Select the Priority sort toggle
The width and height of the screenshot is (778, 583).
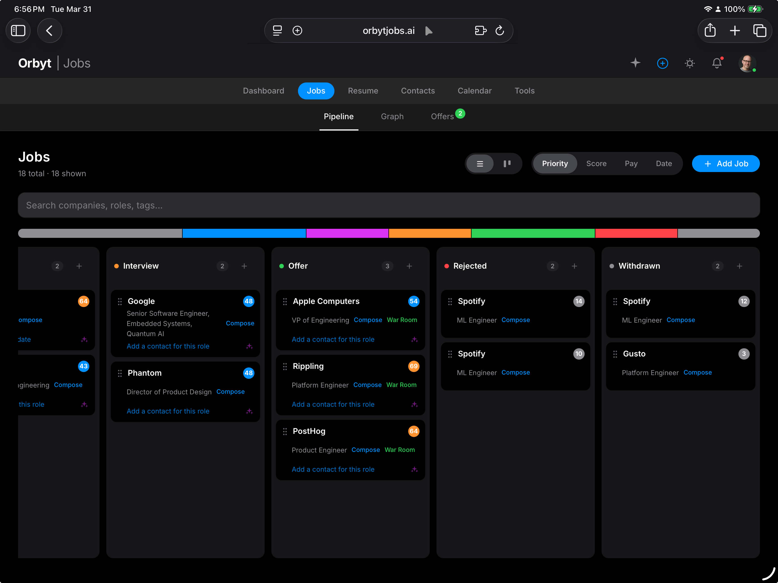tap(555, 164)
